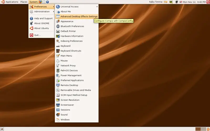
Task: Open Help and Support
Action: (x=42, y=18)
